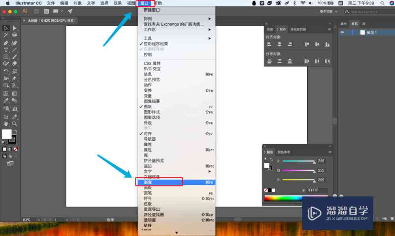Image resolution: width=395 pixels, height=236 pixels.
Task: Click the FFFFFF hex color field
Action: pyautogui.click(x=317, y=190)
